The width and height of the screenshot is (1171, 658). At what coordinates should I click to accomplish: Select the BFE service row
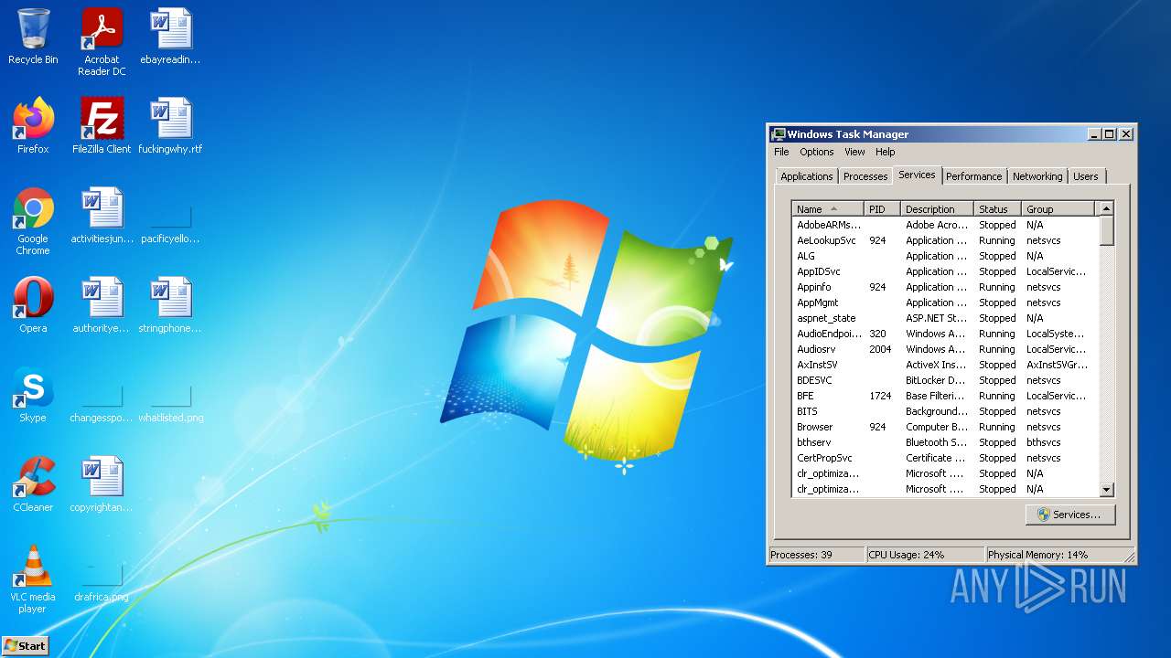pos(945,396)
